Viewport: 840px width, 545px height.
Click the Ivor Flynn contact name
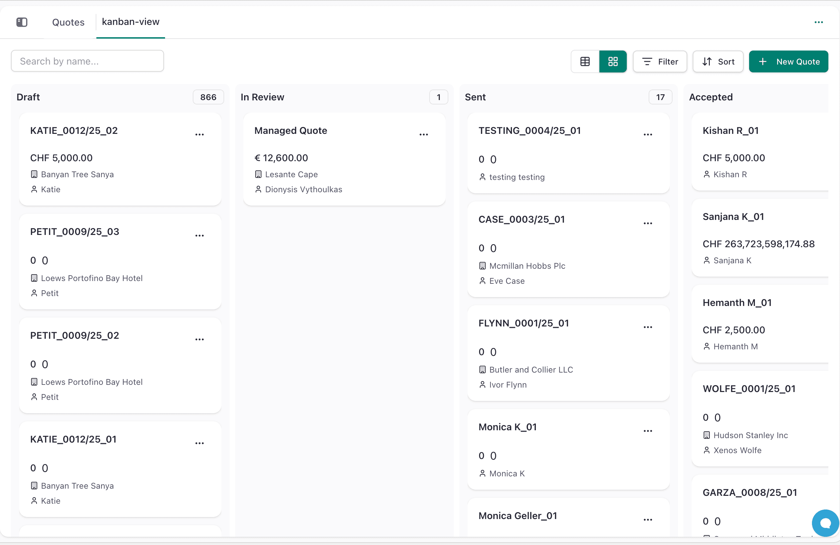coord(507,385)
